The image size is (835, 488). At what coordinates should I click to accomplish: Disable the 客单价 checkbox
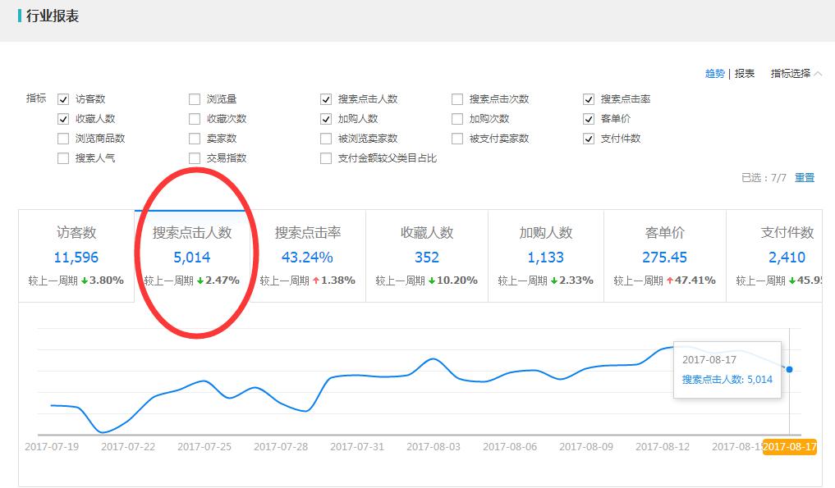click(589, 119)
